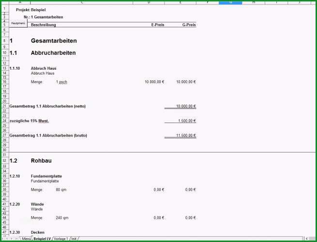This screenshot has width=317, height=242.
Task: Switch to the Init sheet tab
Action: click(74, 239)
